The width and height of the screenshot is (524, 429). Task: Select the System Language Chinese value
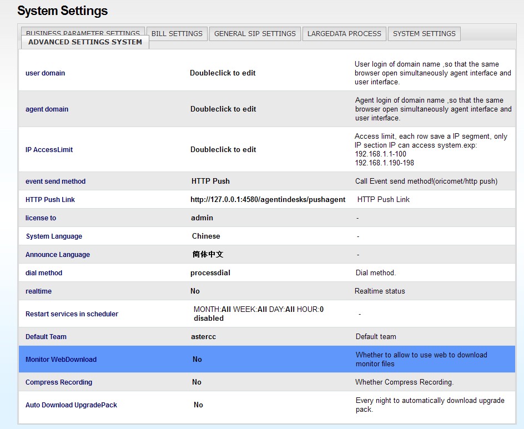point(206,236)
